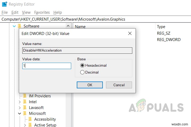The height and width of the screenshot is (127, 191).
Task: Select the Decimal base option
Action: [90, 72]
